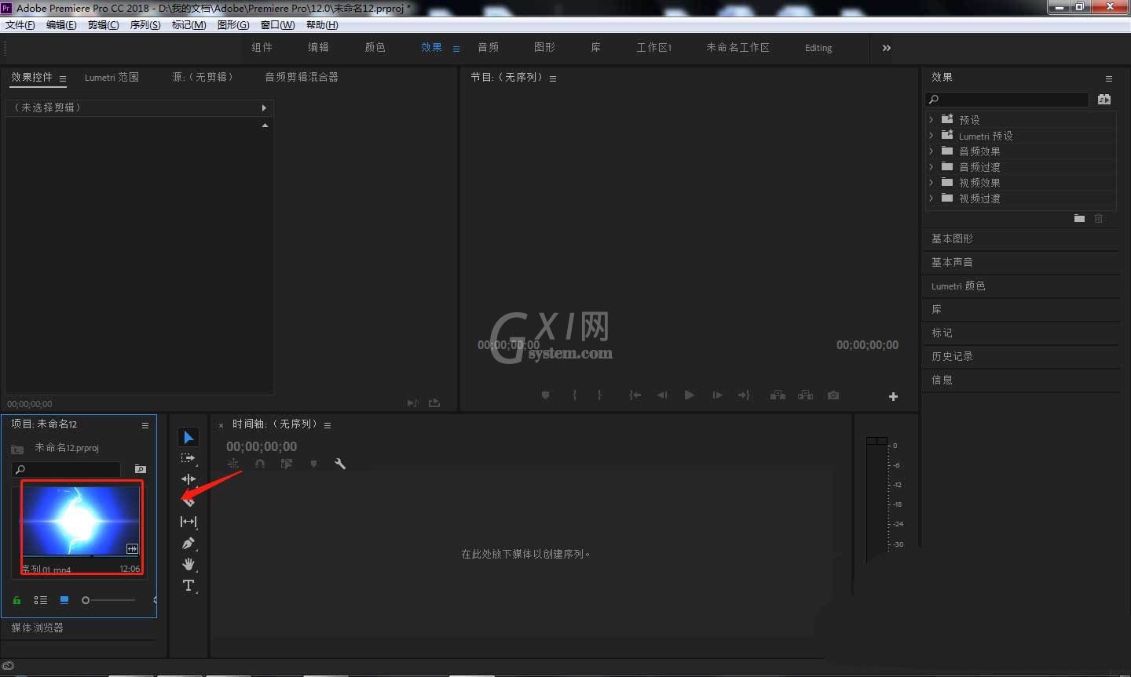This screenshot has width=1131, height=677.
Task: Select the Type tool
Action: tap(188, 585)
